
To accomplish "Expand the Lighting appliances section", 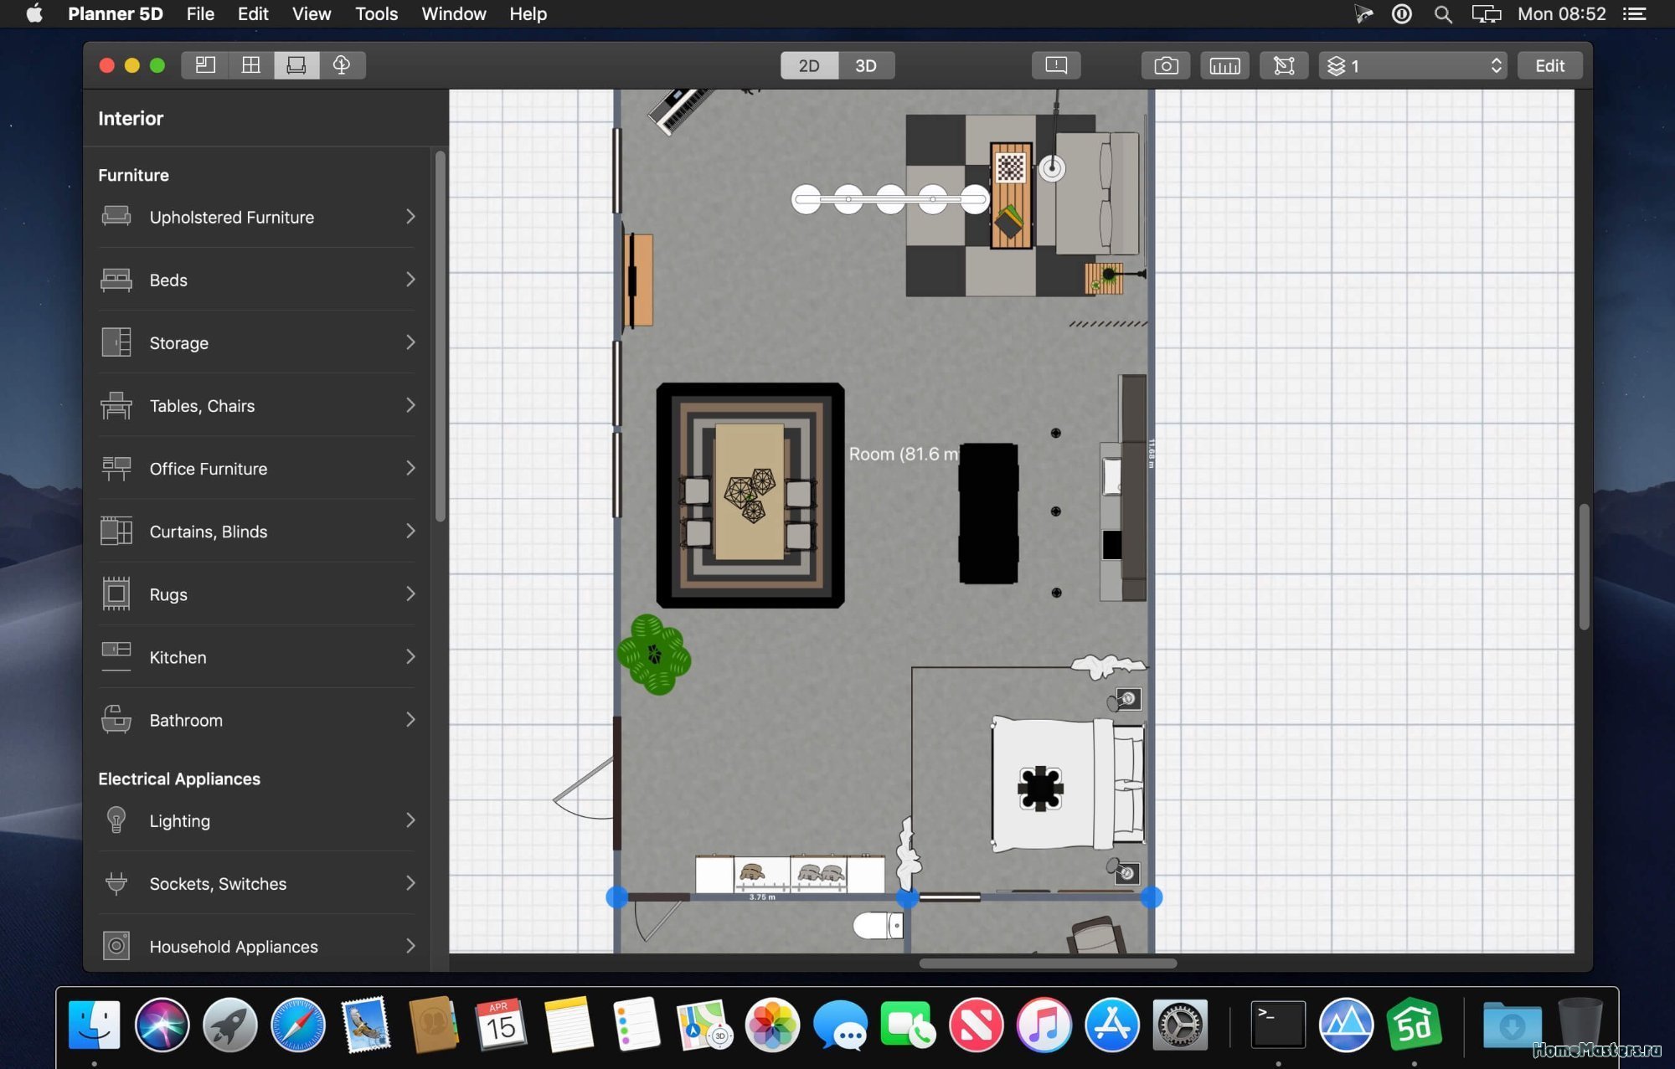I will pos(258,820).
